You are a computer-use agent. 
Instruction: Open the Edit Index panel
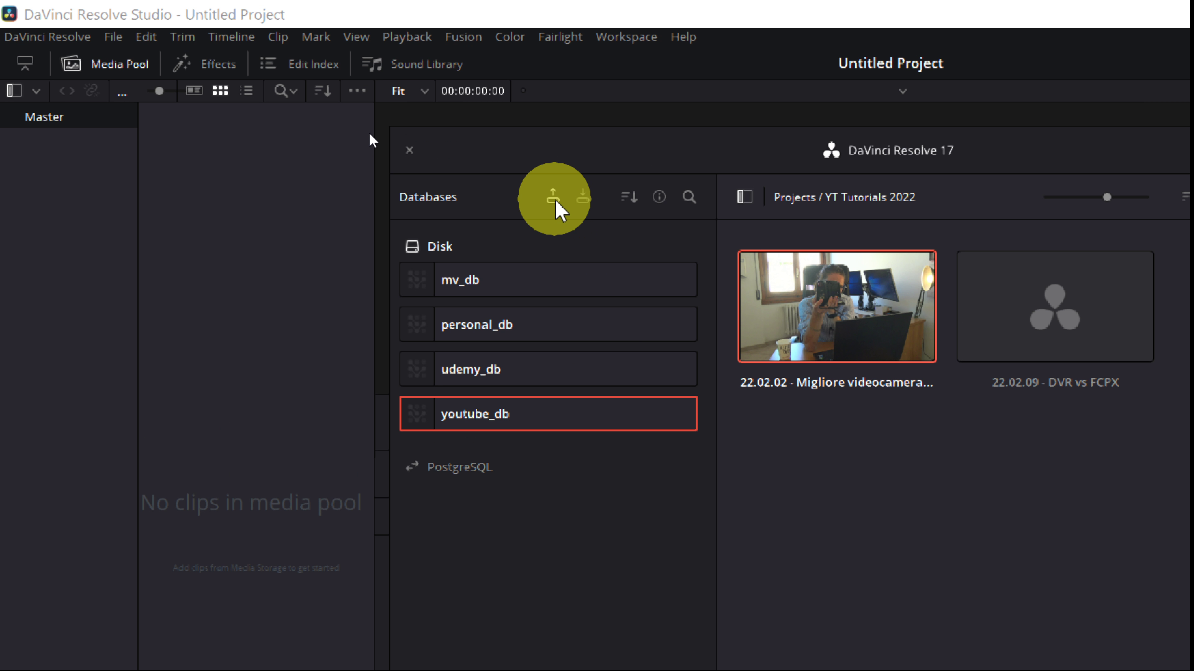pos(299,64)
